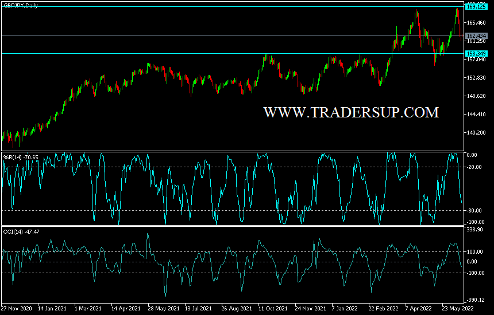Screen dimensions: 494x315
Task: Click the CCI(14) -47.47 indicator label
Action: coord(21,232)
